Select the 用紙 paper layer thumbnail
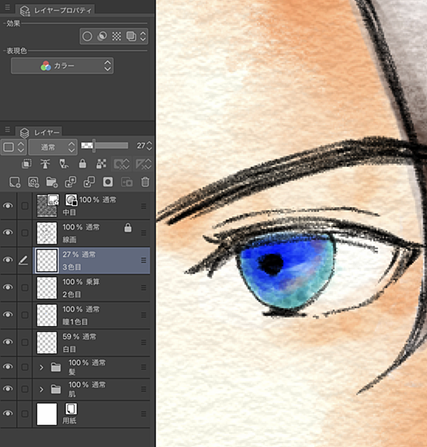The image size is (427, 447). [47, 413]
